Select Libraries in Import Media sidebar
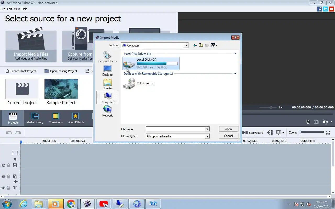 pyautogui.click(x=107, y=84)
